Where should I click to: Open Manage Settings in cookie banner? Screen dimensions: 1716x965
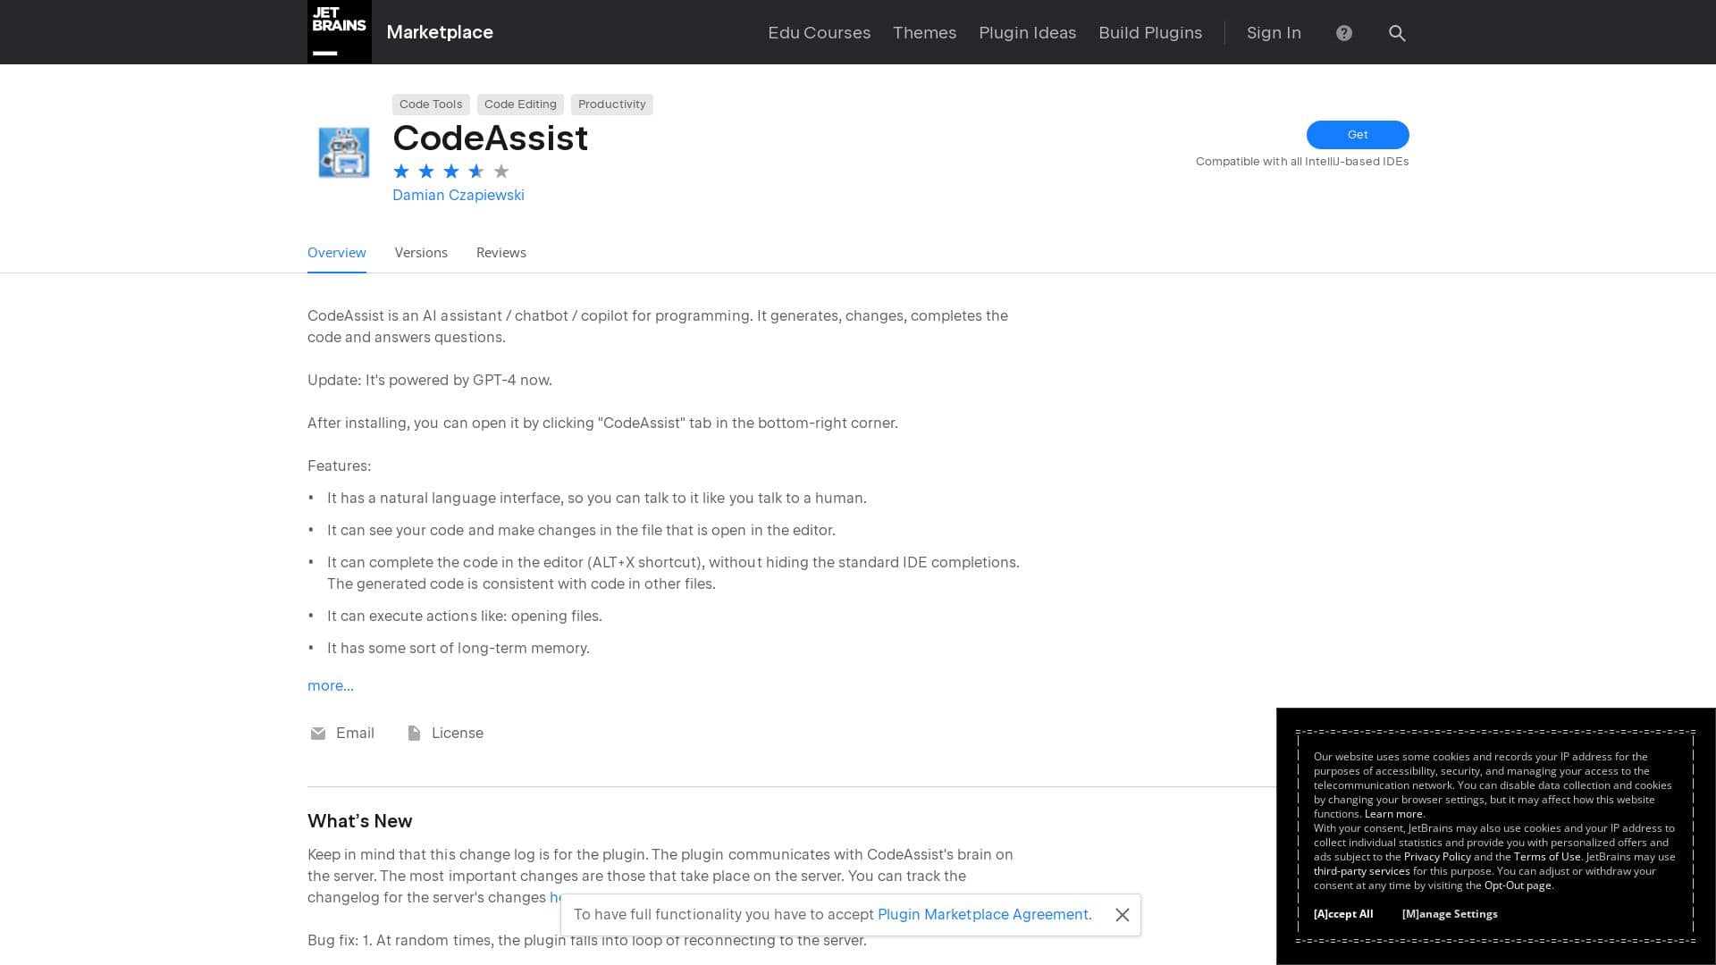pos(1449,914)
